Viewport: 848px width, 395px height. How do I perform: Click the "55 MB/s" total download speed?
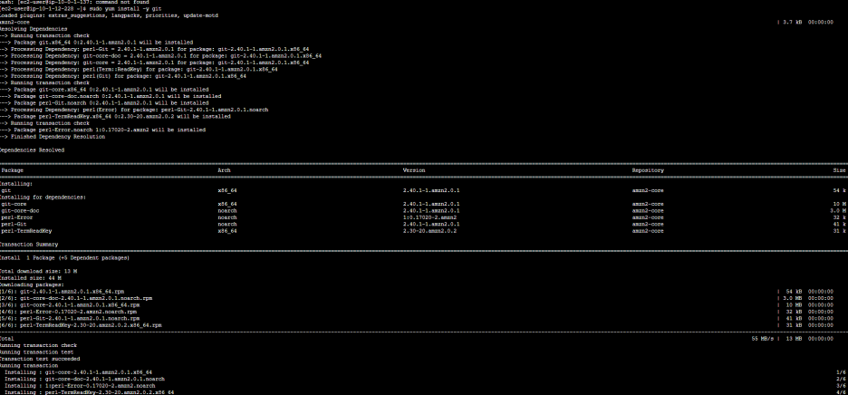pos(763,339)
